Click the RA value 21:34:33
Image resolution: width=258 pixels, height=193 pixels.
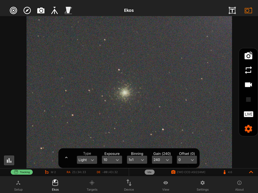click(x=79, y=172)
